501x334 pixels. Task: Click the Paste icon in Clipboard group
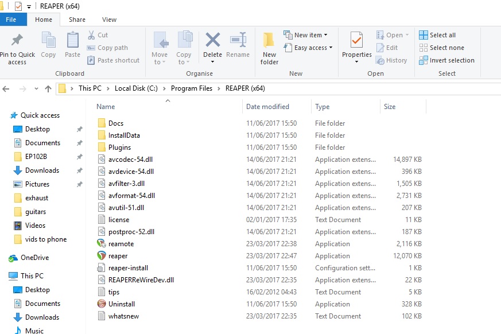pyautogui.click(x=72, y=41)
